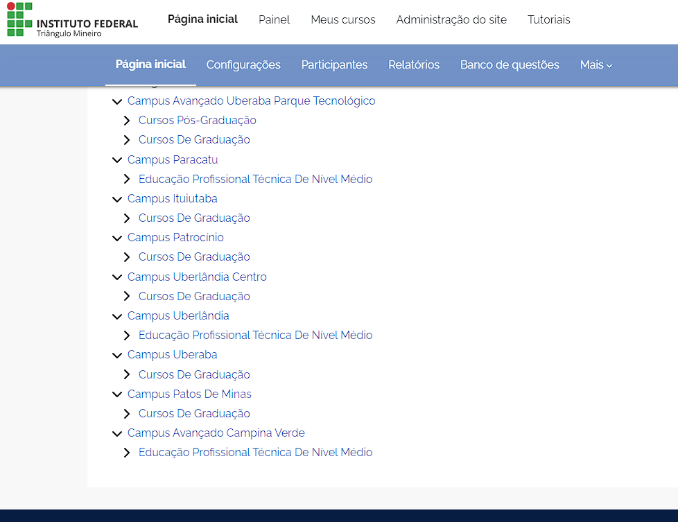
Task: Collapse the Campus Ituiutaba chevron
Action: (116, 199)
